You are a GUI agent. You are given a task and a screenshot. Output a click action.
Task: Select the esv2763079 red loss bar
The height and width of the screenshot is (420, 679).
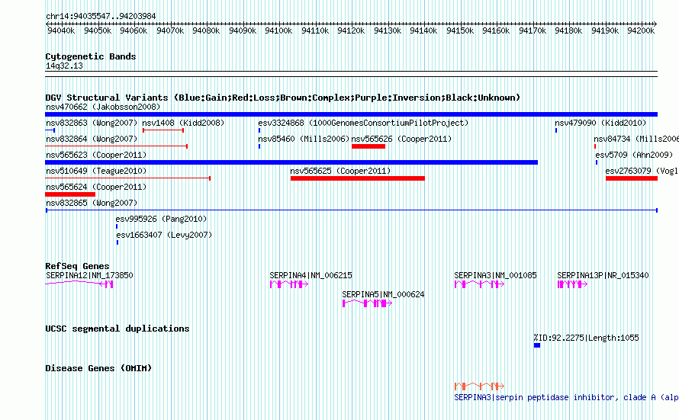(x=632, y=178)
